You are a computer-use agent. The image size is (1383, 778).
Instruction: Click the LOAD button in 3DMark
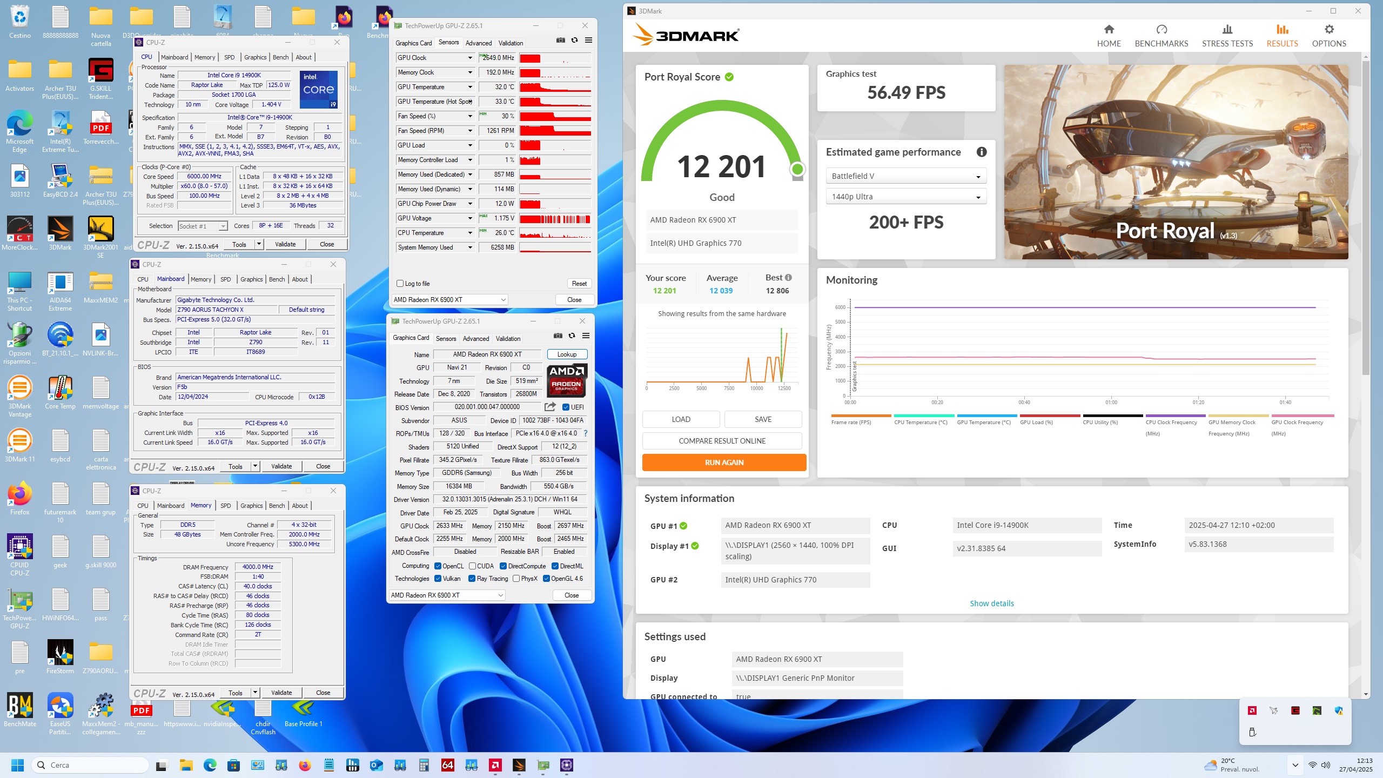pos(681,419)
